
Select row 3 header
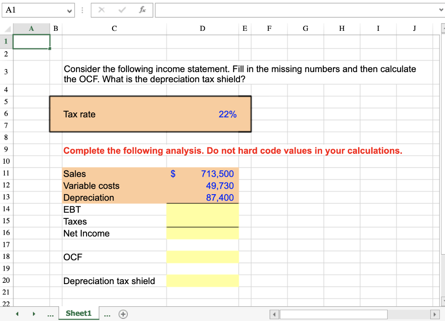(6, 72)
